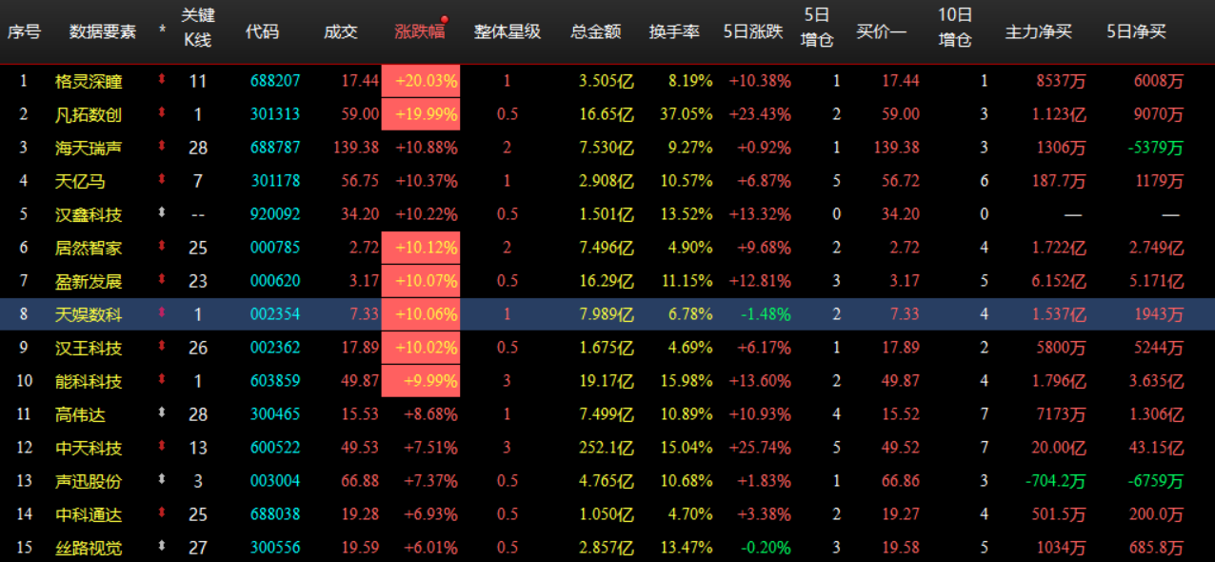
Task: Click the marker icon beside 天亿马
Action: [161, 180]
